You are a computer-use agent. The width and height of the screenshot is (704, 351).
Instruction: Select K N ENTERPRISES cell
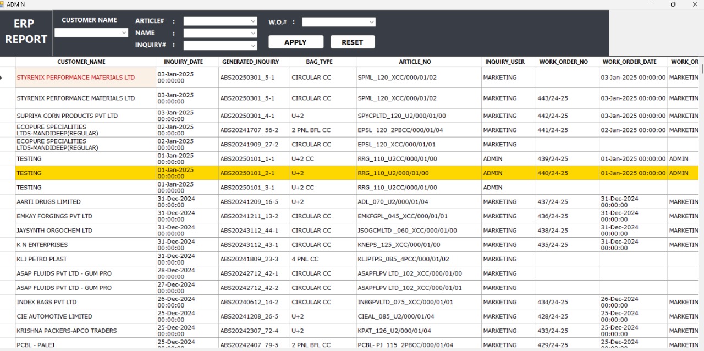[85, 245]
